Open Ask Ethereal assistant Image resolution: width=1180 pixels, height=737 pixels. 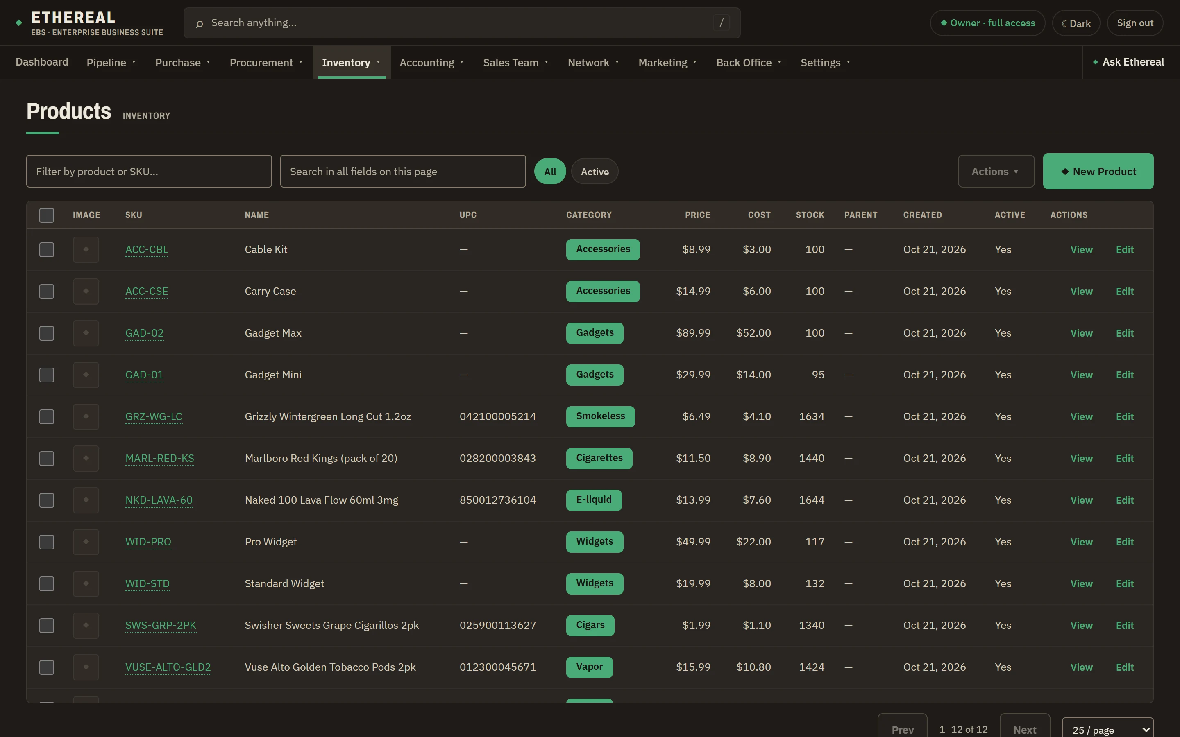tap(1128, 62)
